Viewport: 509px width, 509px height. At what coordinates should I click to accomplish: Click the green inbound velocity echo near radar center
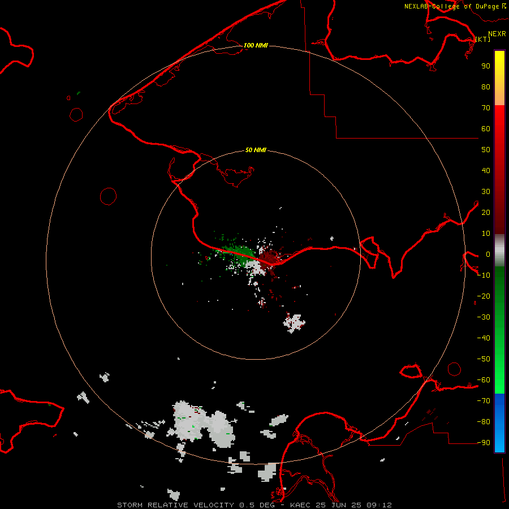tap(243, 252)
